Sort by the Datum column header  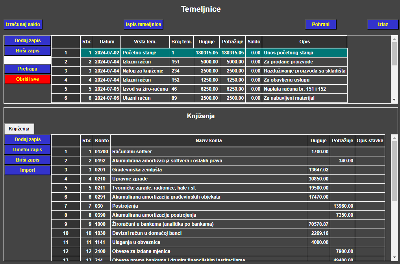pos(107,42)
